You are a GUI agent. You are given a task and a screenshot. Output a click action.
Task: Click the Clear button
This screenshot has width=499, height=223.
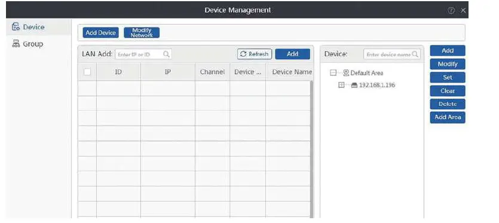coord(448,91)
